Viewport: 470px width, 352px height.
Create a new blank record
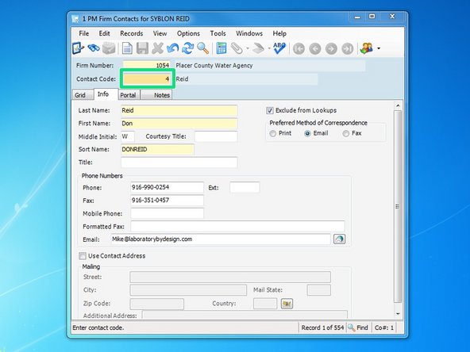pyautogui.click(x=127, y=48)
